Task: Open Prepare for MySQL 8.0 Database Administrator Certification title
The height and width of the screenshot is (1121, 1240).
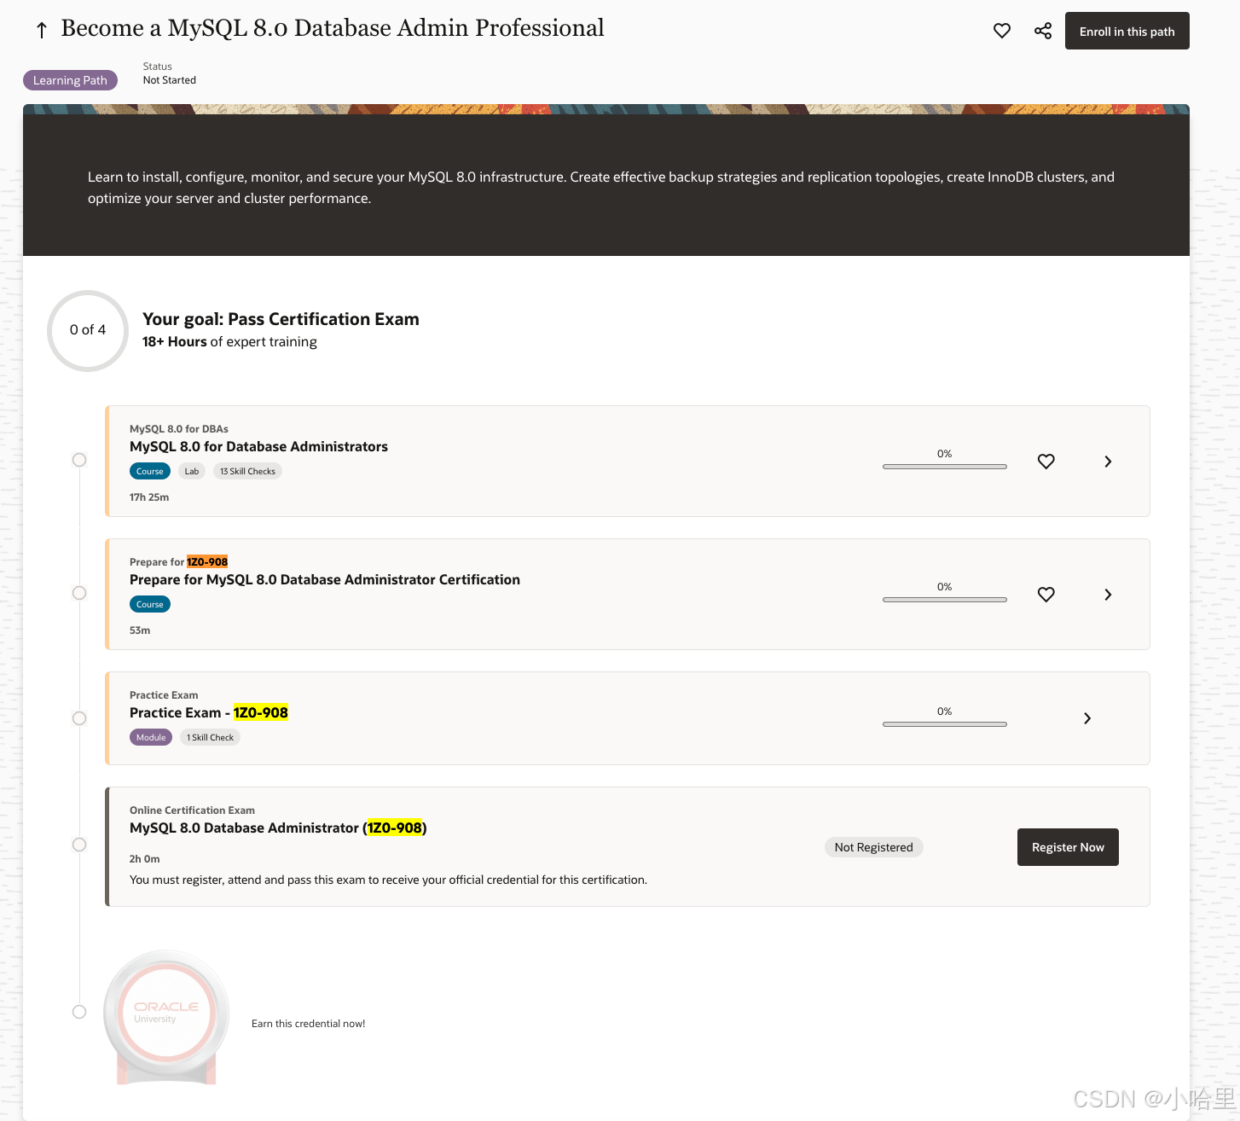Action: click(325, 579)
